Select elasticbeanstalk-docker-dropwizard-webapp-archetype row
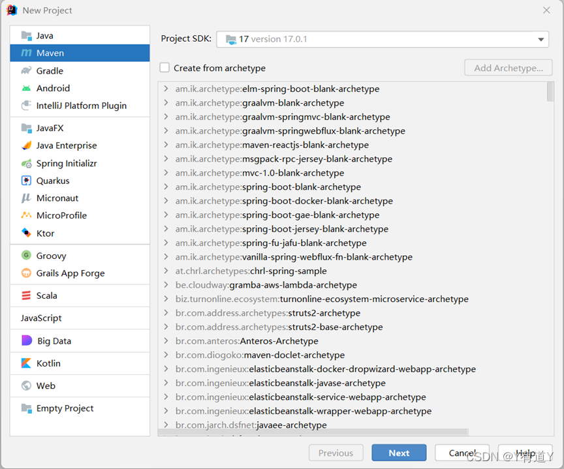Image resolution: width=564 pixels, height=469 pixels. [x=352, y=369]
